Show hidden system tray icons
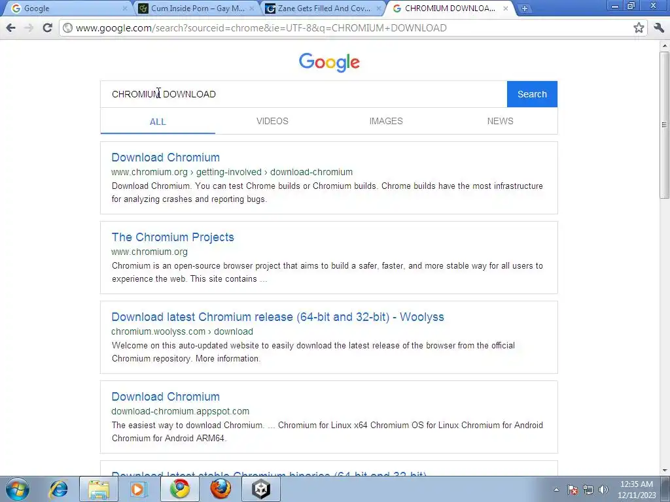 (x=556, y=490)
